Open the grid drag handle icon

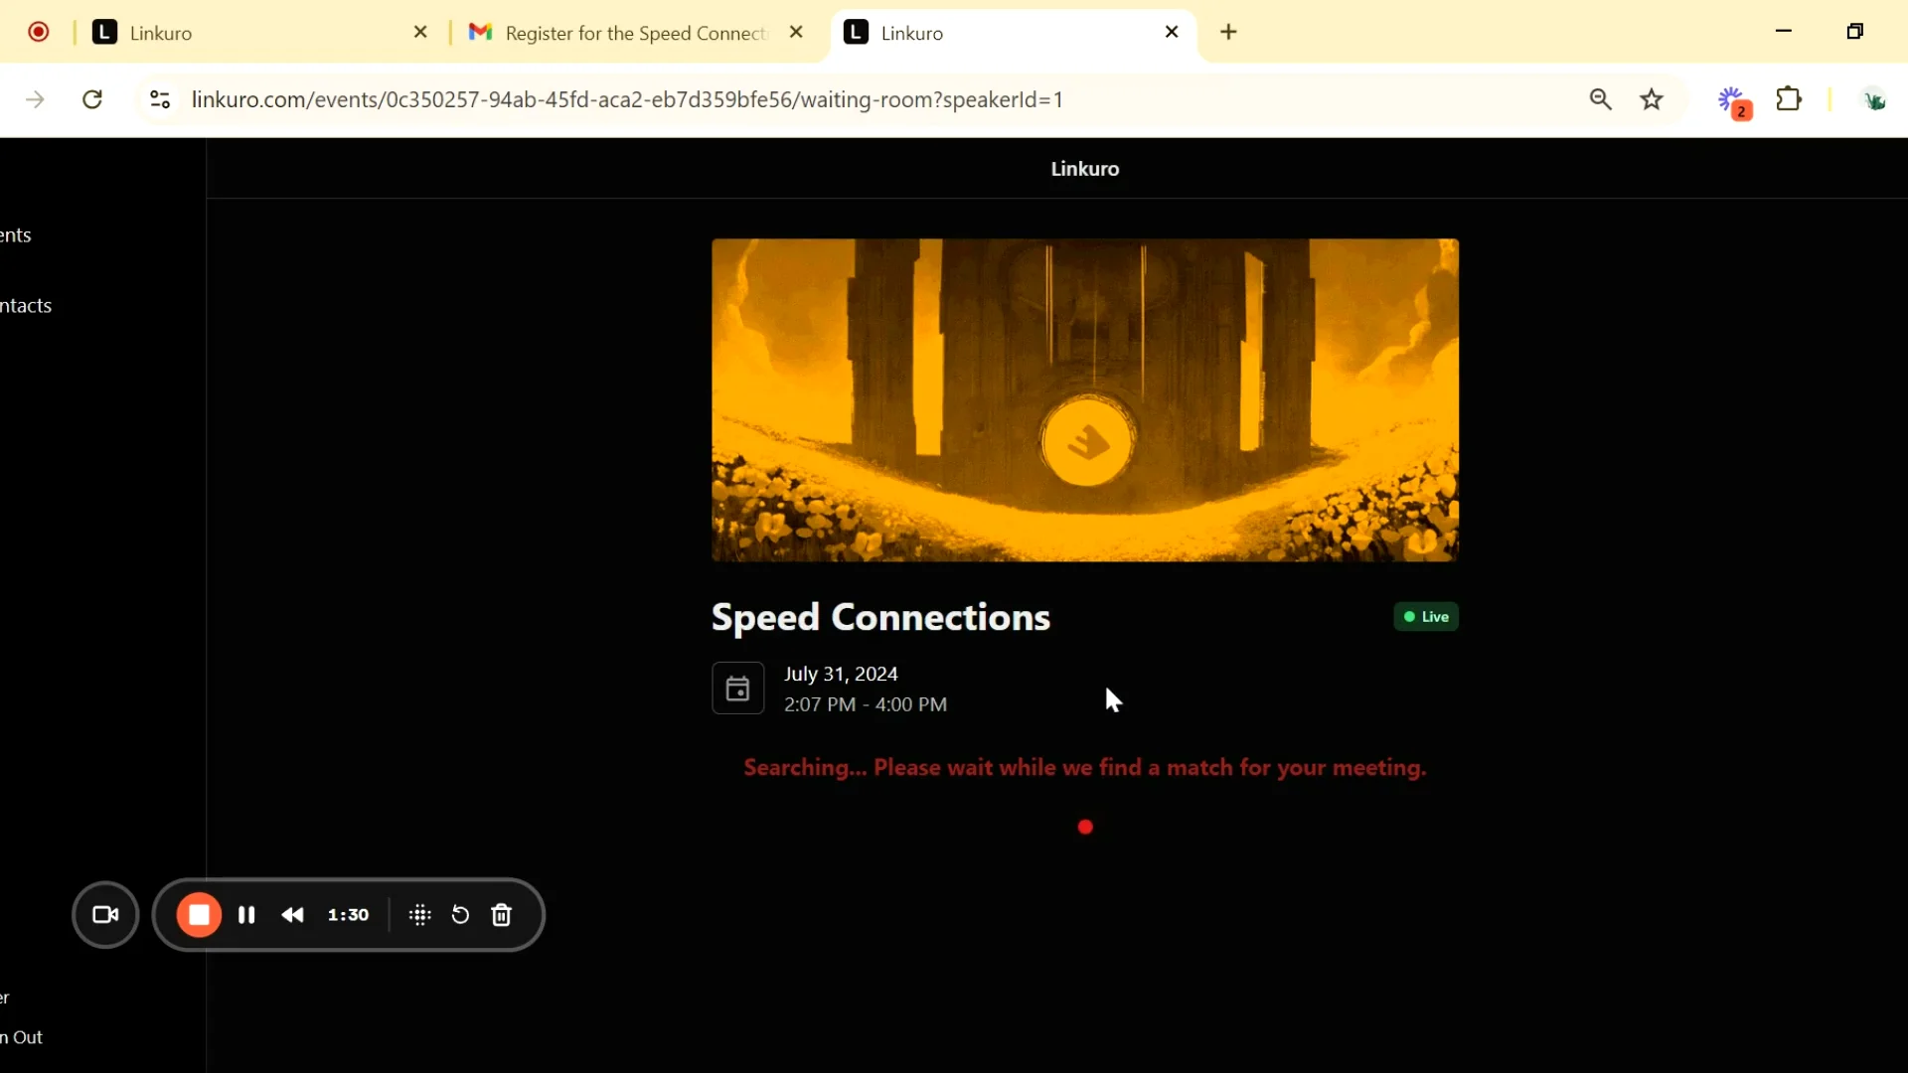tap(420, 915)
